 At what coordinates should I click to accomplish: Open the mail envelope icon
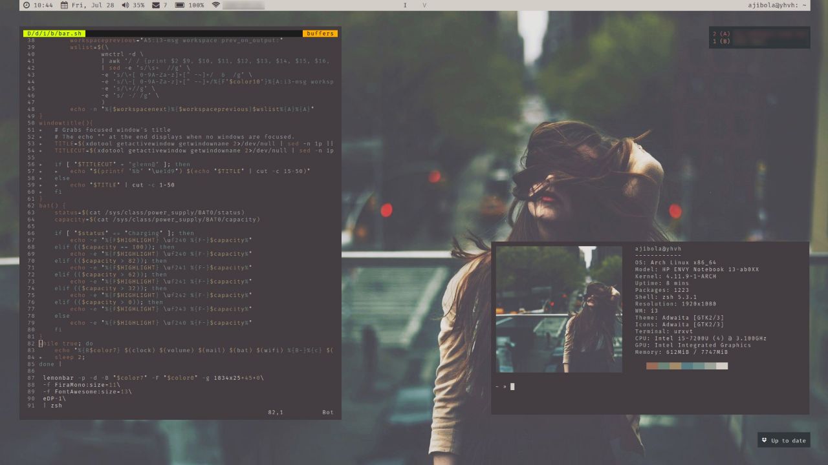pos(156,5)
